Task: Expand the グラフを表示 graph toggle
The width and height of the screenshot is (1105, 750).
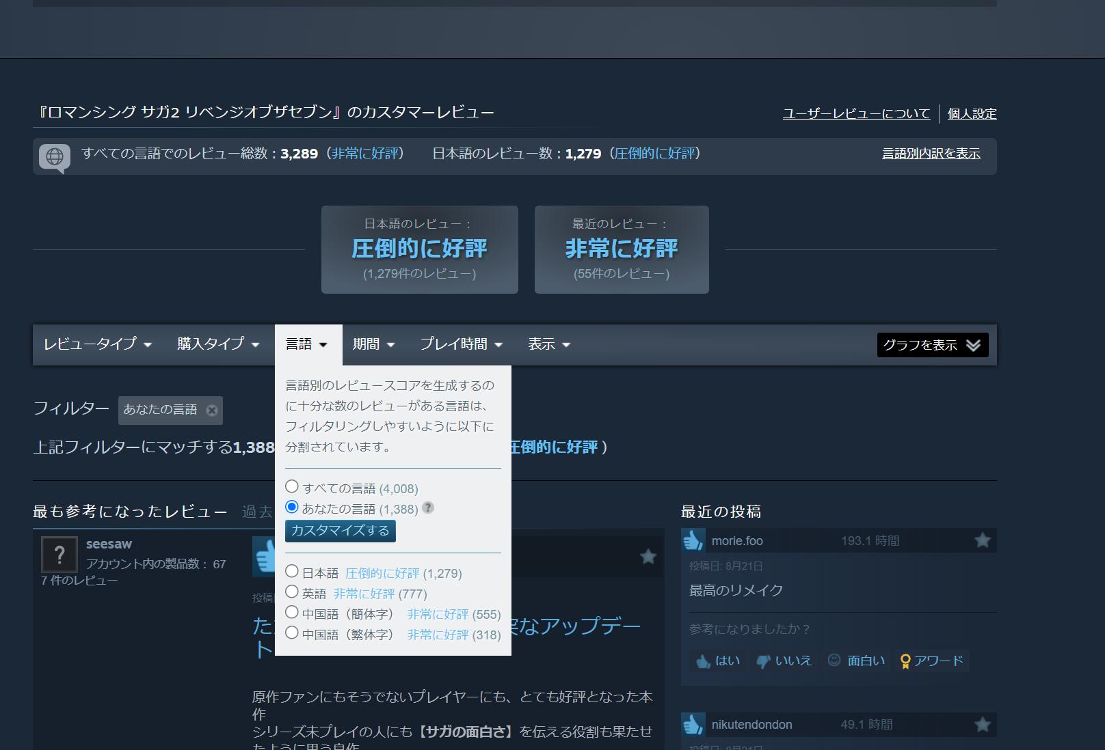Action: [932, 345]
